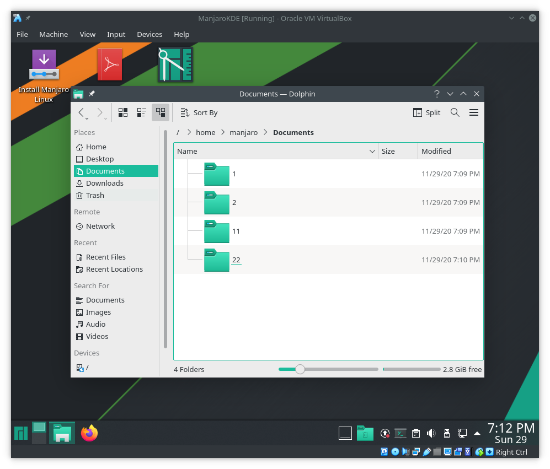Open VirtualBox Devices menu

[149, 34]
